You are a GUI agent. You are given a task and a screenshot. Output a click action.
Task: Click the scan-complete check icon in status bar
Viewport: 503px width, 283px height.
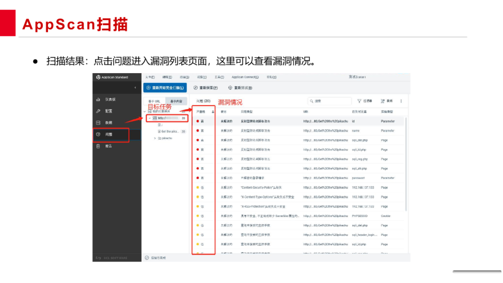[147, 258]
